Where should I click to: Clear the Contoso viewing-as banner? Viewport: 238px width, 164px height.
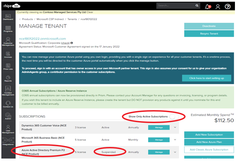pyautogui.click(x=90, y=12)
